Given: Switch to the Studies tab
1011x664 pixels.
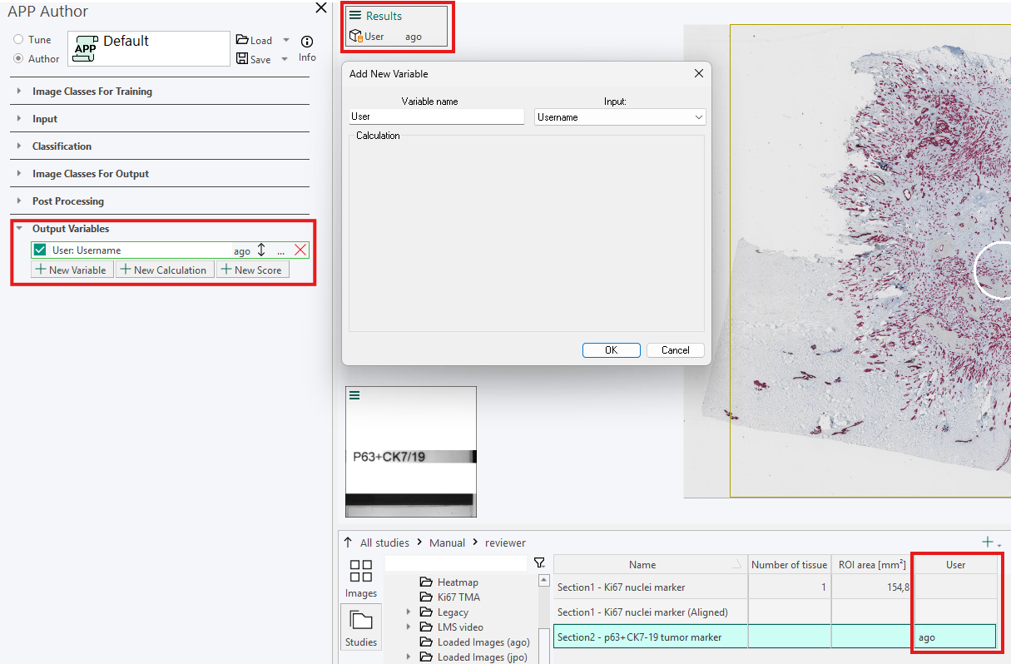Looking at the screenshot, I should click(x=360, y=626).
